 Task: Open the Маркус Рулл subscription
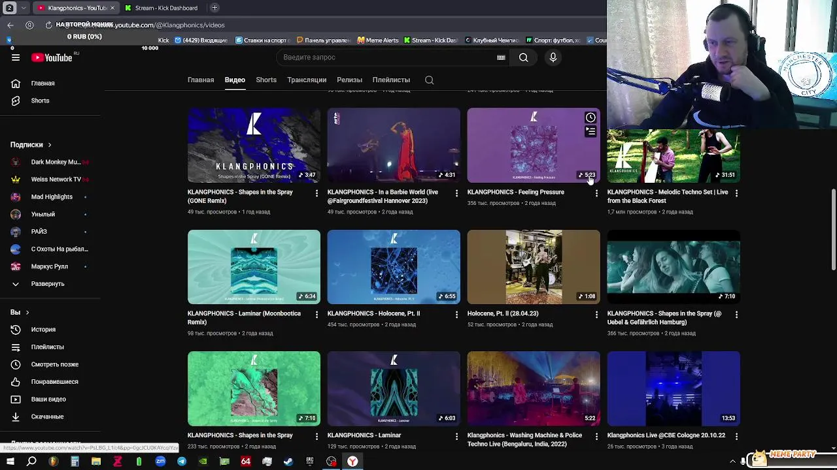tap(50, 266)
